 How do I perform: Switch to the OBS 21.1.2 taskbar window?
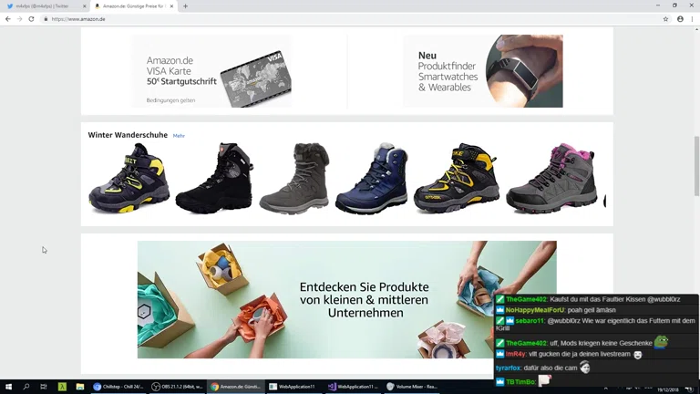177,387
